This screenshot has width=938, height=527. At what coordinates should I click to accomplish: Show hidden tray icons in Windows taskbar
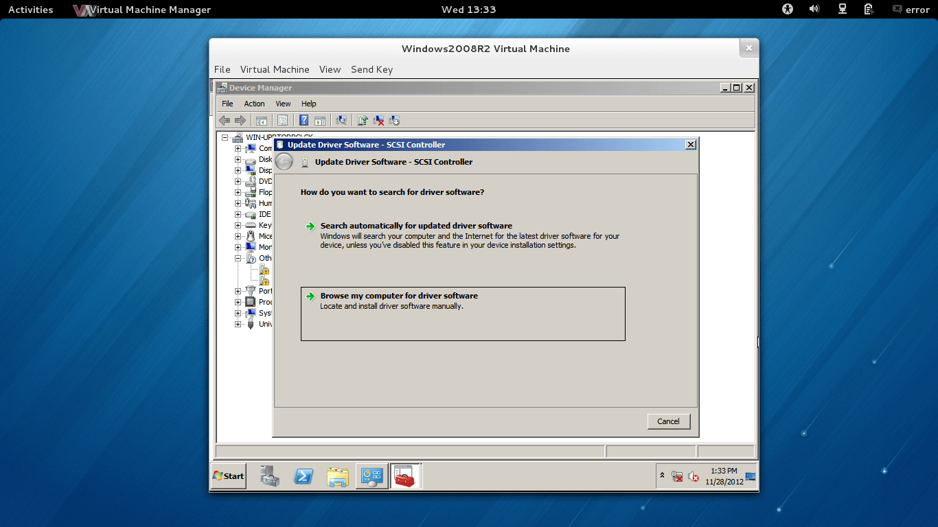[x=663, y=476]
